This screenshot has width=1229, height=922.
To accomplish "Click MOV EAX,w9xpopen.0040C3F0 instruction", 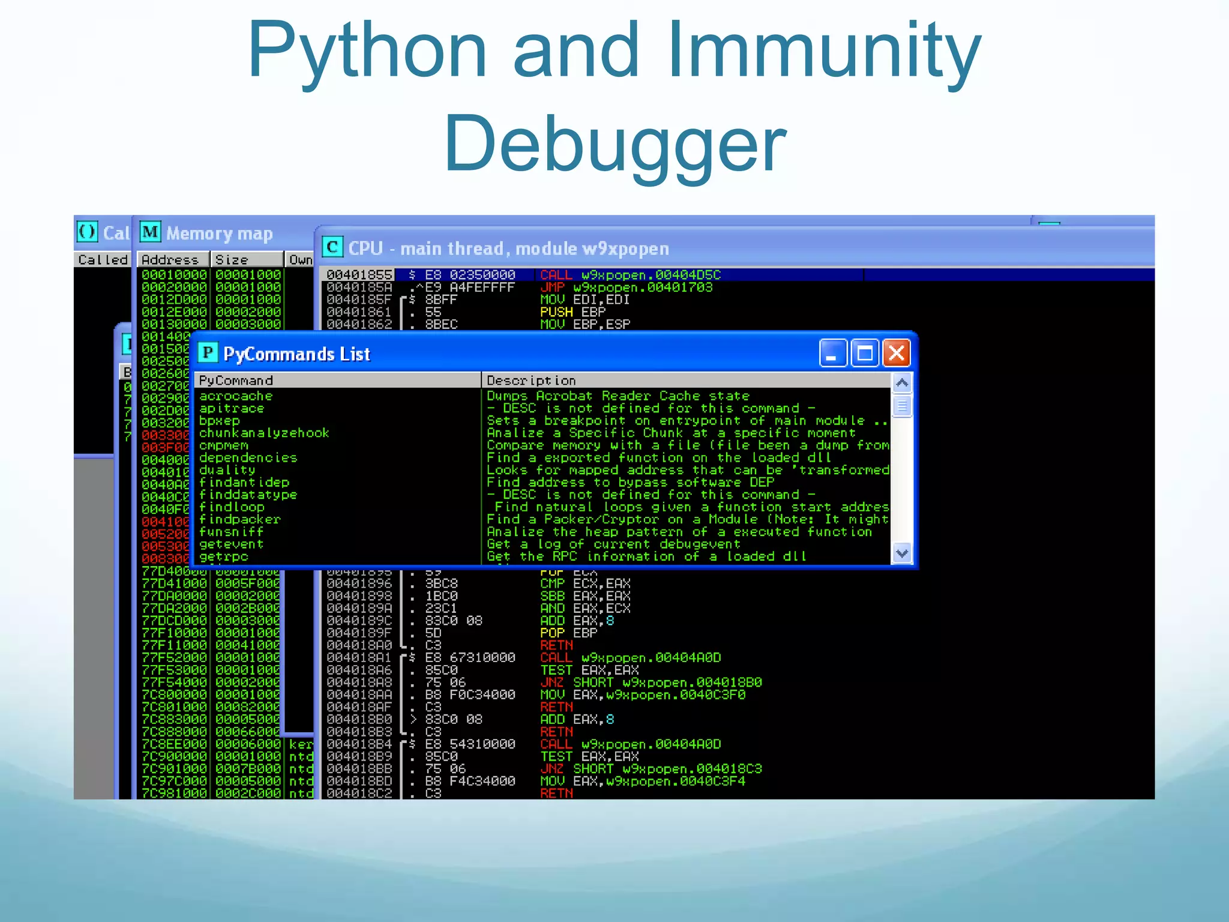I will point(643,695).
